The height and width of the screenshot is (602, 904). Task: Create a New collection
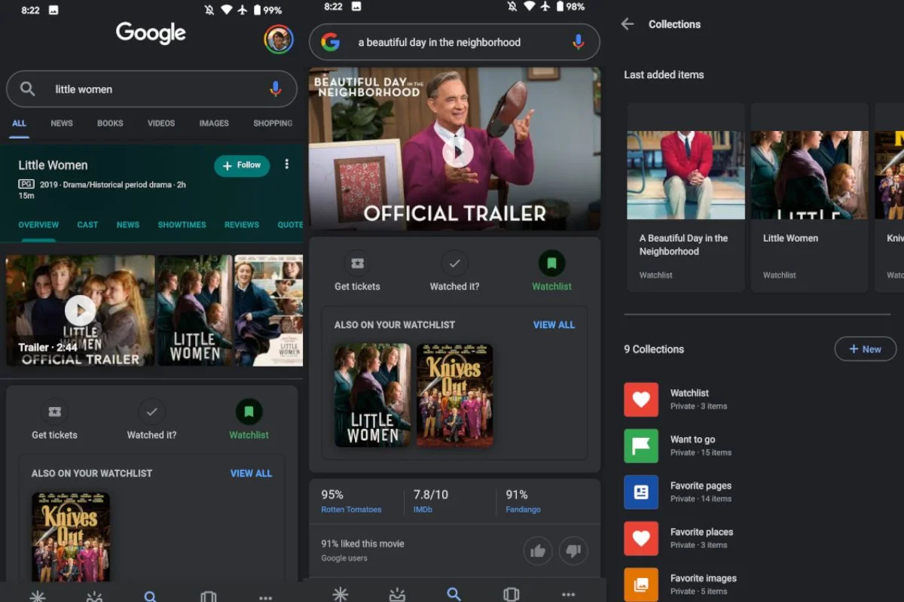(865, 349)
